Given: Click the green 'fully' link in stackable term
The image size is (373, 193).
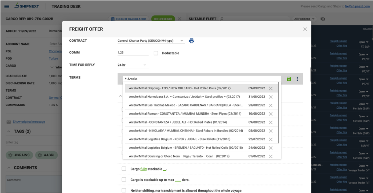Looking at the screenshot, I should click(143, 169).
